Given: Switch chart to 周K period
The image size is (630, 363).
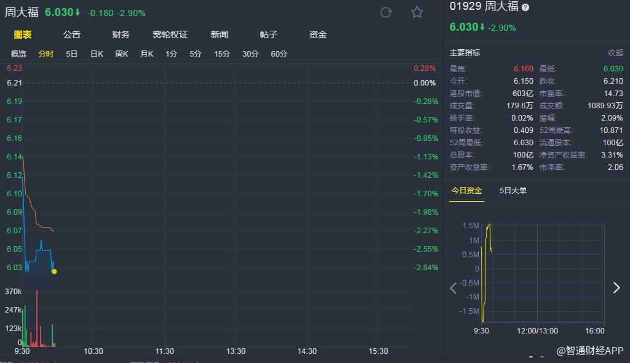Looking at the screenshot, I should (x=121, y=54).
